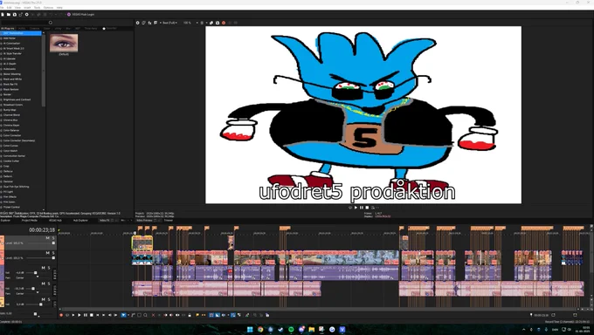Solo the pink audio track
This screenshot has width=594, height=335.
point(49,284)
